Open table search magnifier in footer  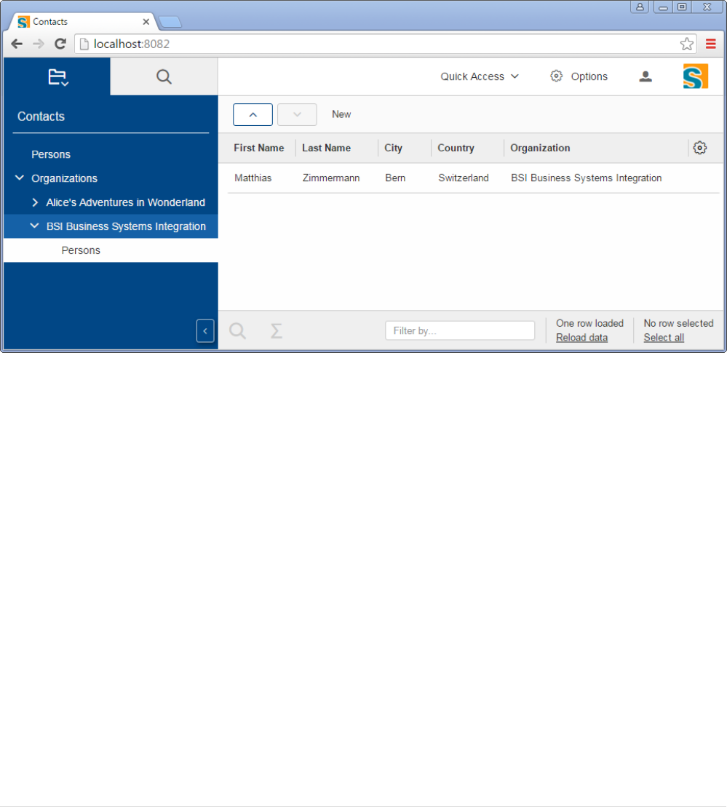point(237,330)
